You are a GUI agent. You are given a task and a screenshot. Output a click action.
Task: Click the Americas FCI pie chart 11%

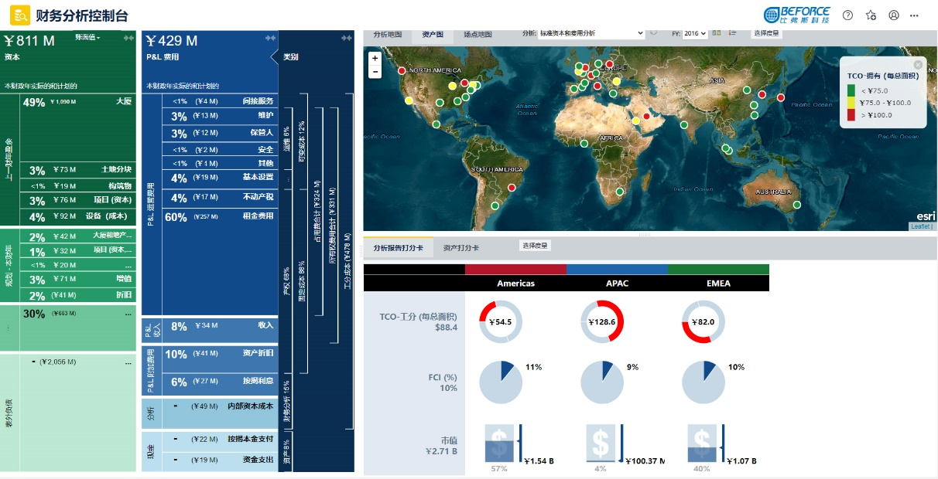pos(501,382)
